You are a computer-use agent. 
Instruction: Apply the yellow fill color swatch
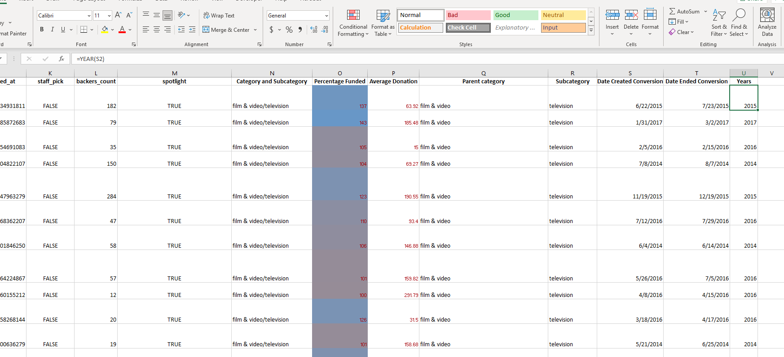[105, 30]
